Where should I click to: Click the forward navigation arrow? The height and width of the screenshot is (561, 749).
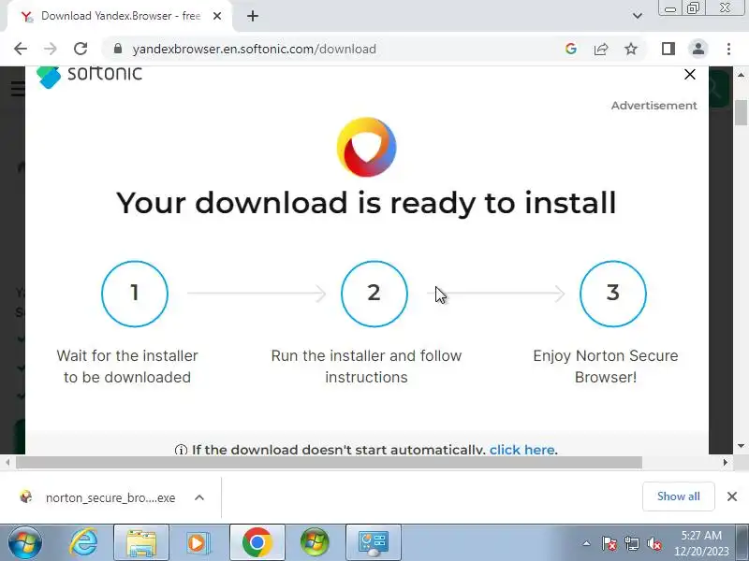pyautogui.click(x=51, y=49)
